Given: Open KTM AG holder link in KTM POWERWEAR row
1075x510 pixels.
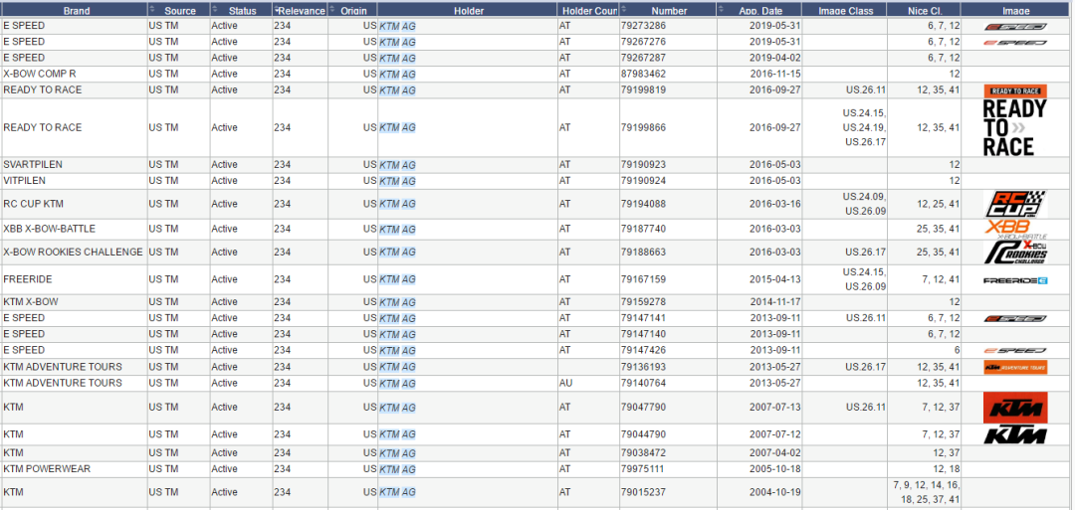Looking at the screenshot, I should coord(397,469).
